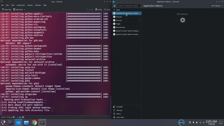Switch to the yay Konsole tab
Image resolution: width=224 pixels, height=126 pixels.
click(19, 117)
